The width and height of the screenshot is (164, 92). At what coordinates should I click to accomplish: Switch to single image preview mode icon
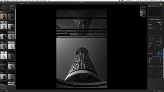(x=20, y=4)
